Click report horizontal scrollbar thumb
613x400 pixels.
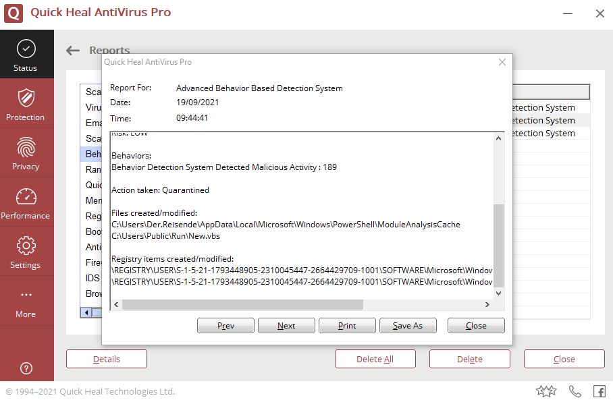pos(243,304)
